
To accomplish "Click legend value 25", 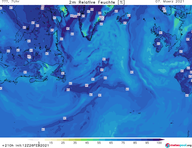I will point(63,143).
